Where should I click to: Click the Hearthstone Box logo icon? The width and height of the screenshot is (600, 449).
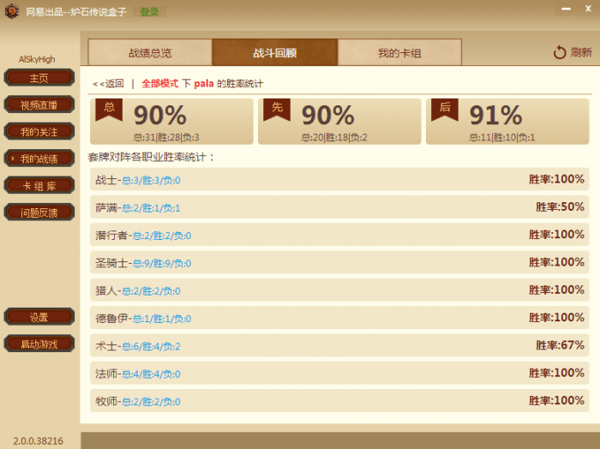pyautogui.click(x=12, y=11)
